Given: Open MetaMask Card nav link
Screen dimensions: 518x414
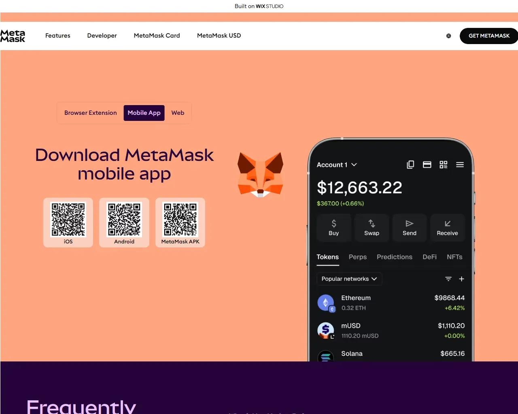Looking at the screenshot, I should click(157, 36).
